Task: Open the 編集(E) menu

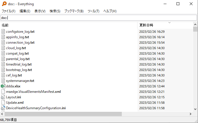Action: tap(25, 11)
